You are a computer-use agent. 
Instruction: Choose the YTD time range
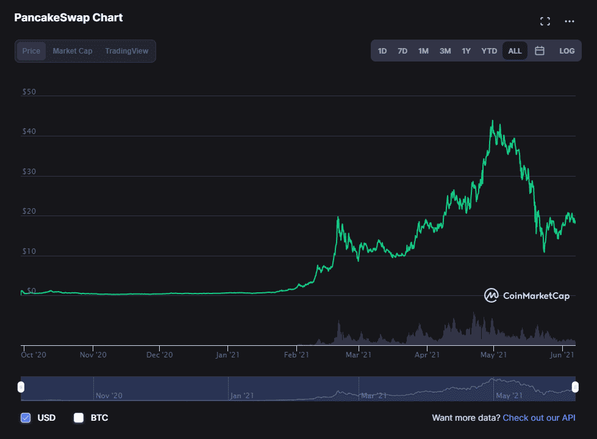489,51
